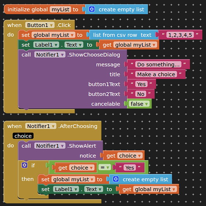Click the gear icon on the bottom create empty list block
The height and width of the screenshot is (206, 206).
116,179
